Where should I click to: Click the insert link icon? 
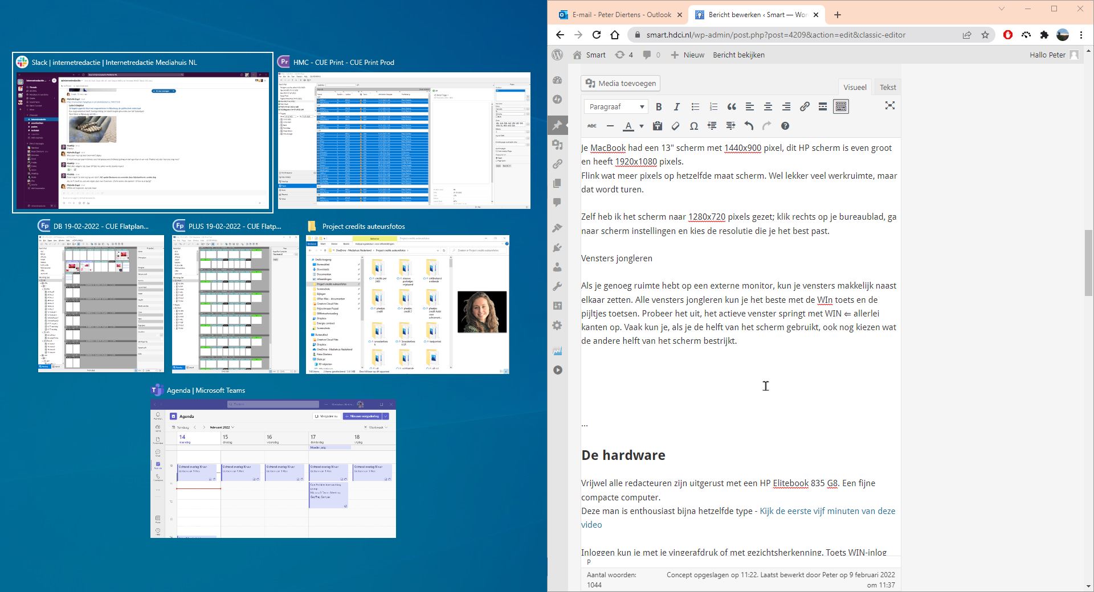(805, 106)
